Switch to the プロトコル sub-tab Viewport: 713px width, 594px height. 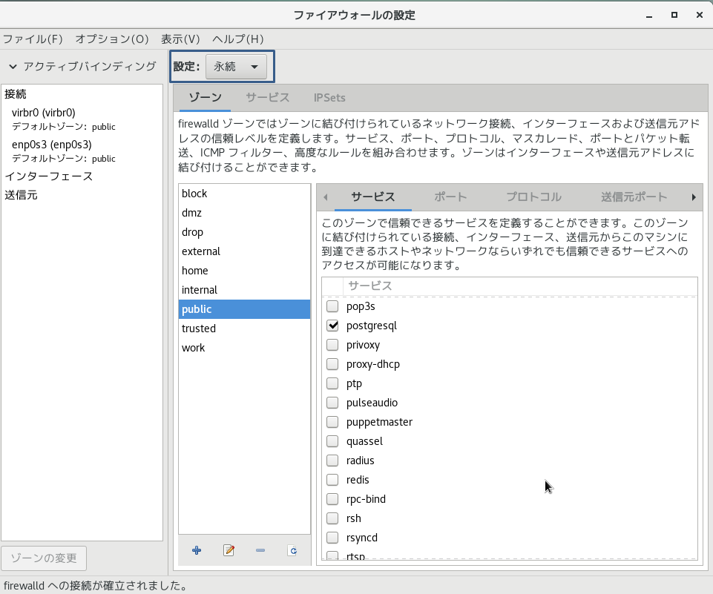pyautogui.click(x=534, y=197)
